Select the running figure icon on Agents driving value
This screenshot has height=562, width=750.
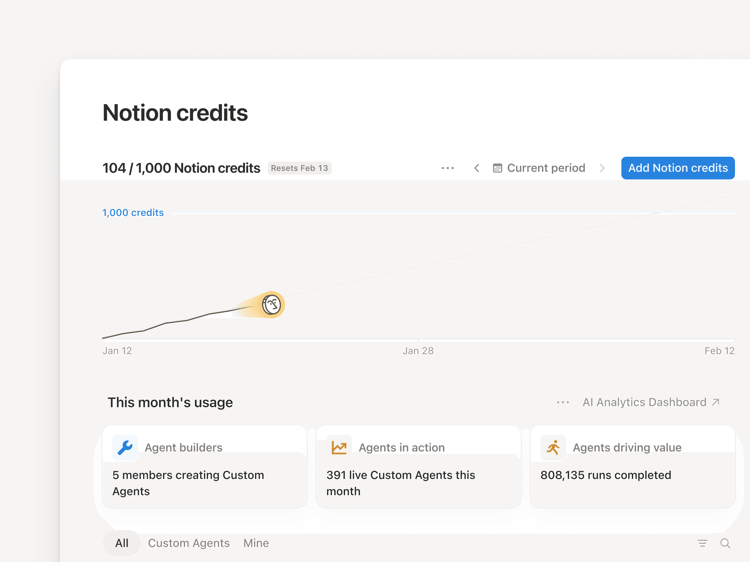[553, 447]
